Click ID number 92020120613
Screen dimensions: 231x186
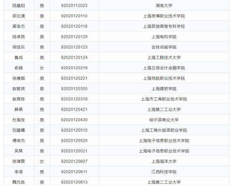[74, 182]
